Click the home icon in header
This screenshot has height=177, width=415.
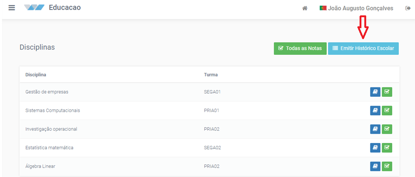click(x=305, y=9)
